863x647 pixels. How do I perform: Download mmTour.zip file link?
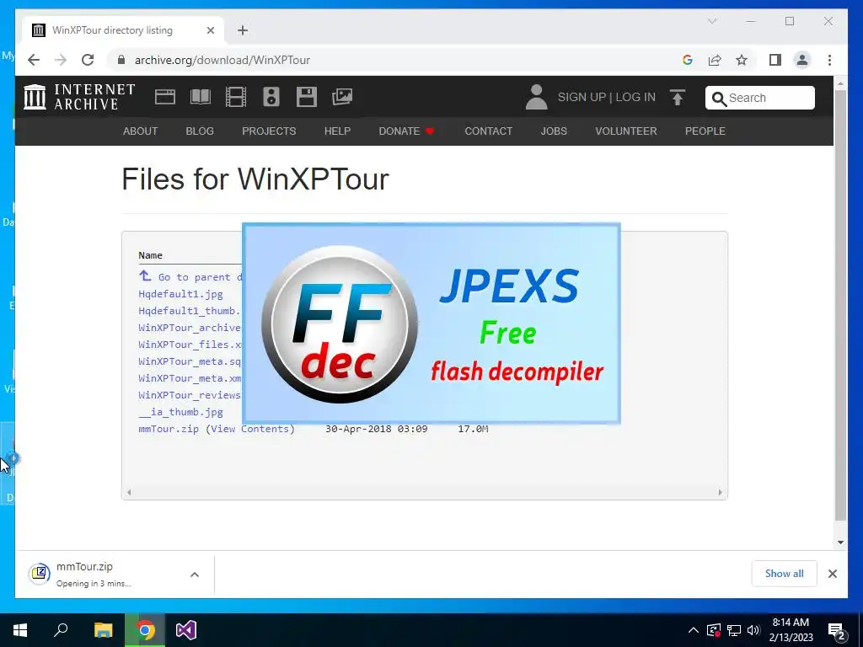coord(169,429)
